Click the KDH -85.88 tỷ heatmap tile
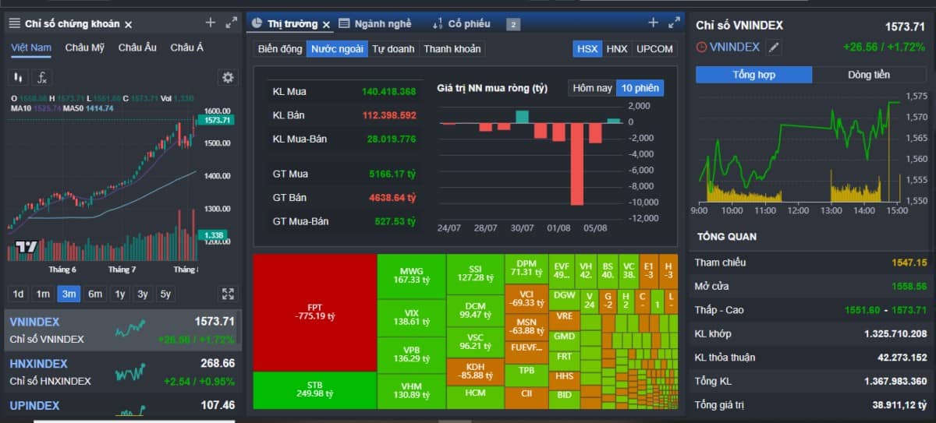This screenshot has height=423, width=936. click(475, 371)
